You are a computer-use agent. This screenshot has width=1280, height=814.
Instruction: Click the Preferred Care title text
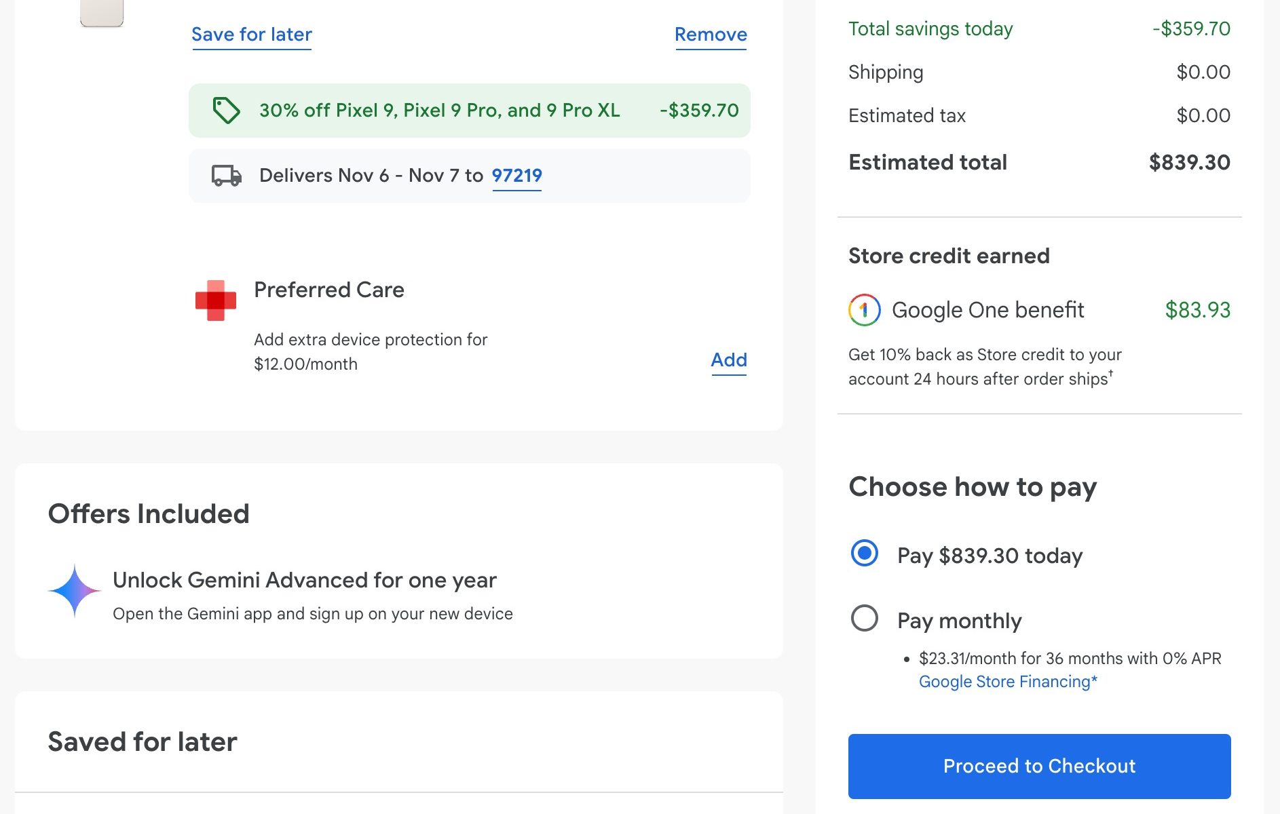[x=329, y=290]
